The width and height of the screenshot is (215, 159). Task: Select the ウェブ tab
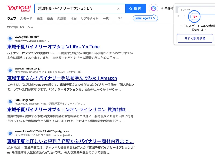click(12, 18)
